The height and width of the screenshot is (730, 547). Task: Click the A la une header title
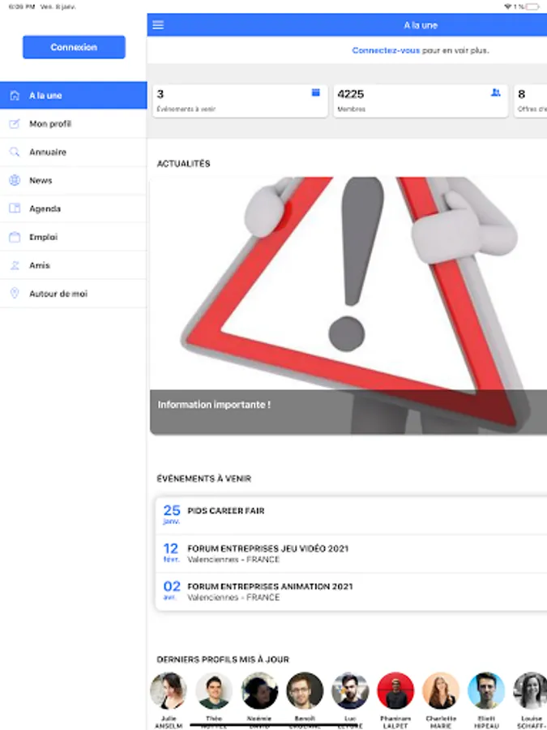[x=421, y=25]
